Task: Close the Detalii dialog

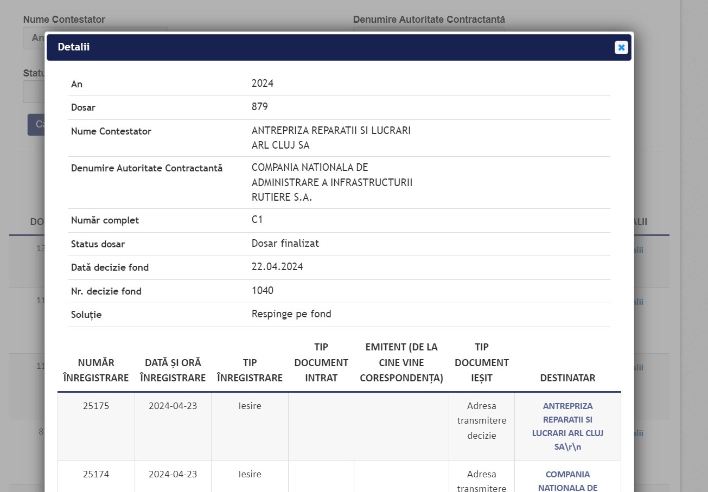Action: click(x=621, y=48)
